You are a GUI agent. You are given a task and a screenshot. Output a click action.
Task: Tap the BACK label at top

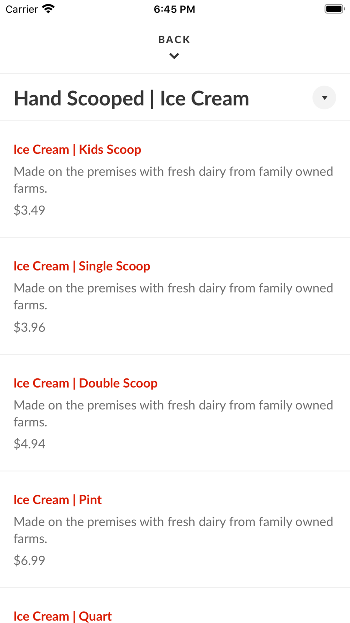[174, 40]
